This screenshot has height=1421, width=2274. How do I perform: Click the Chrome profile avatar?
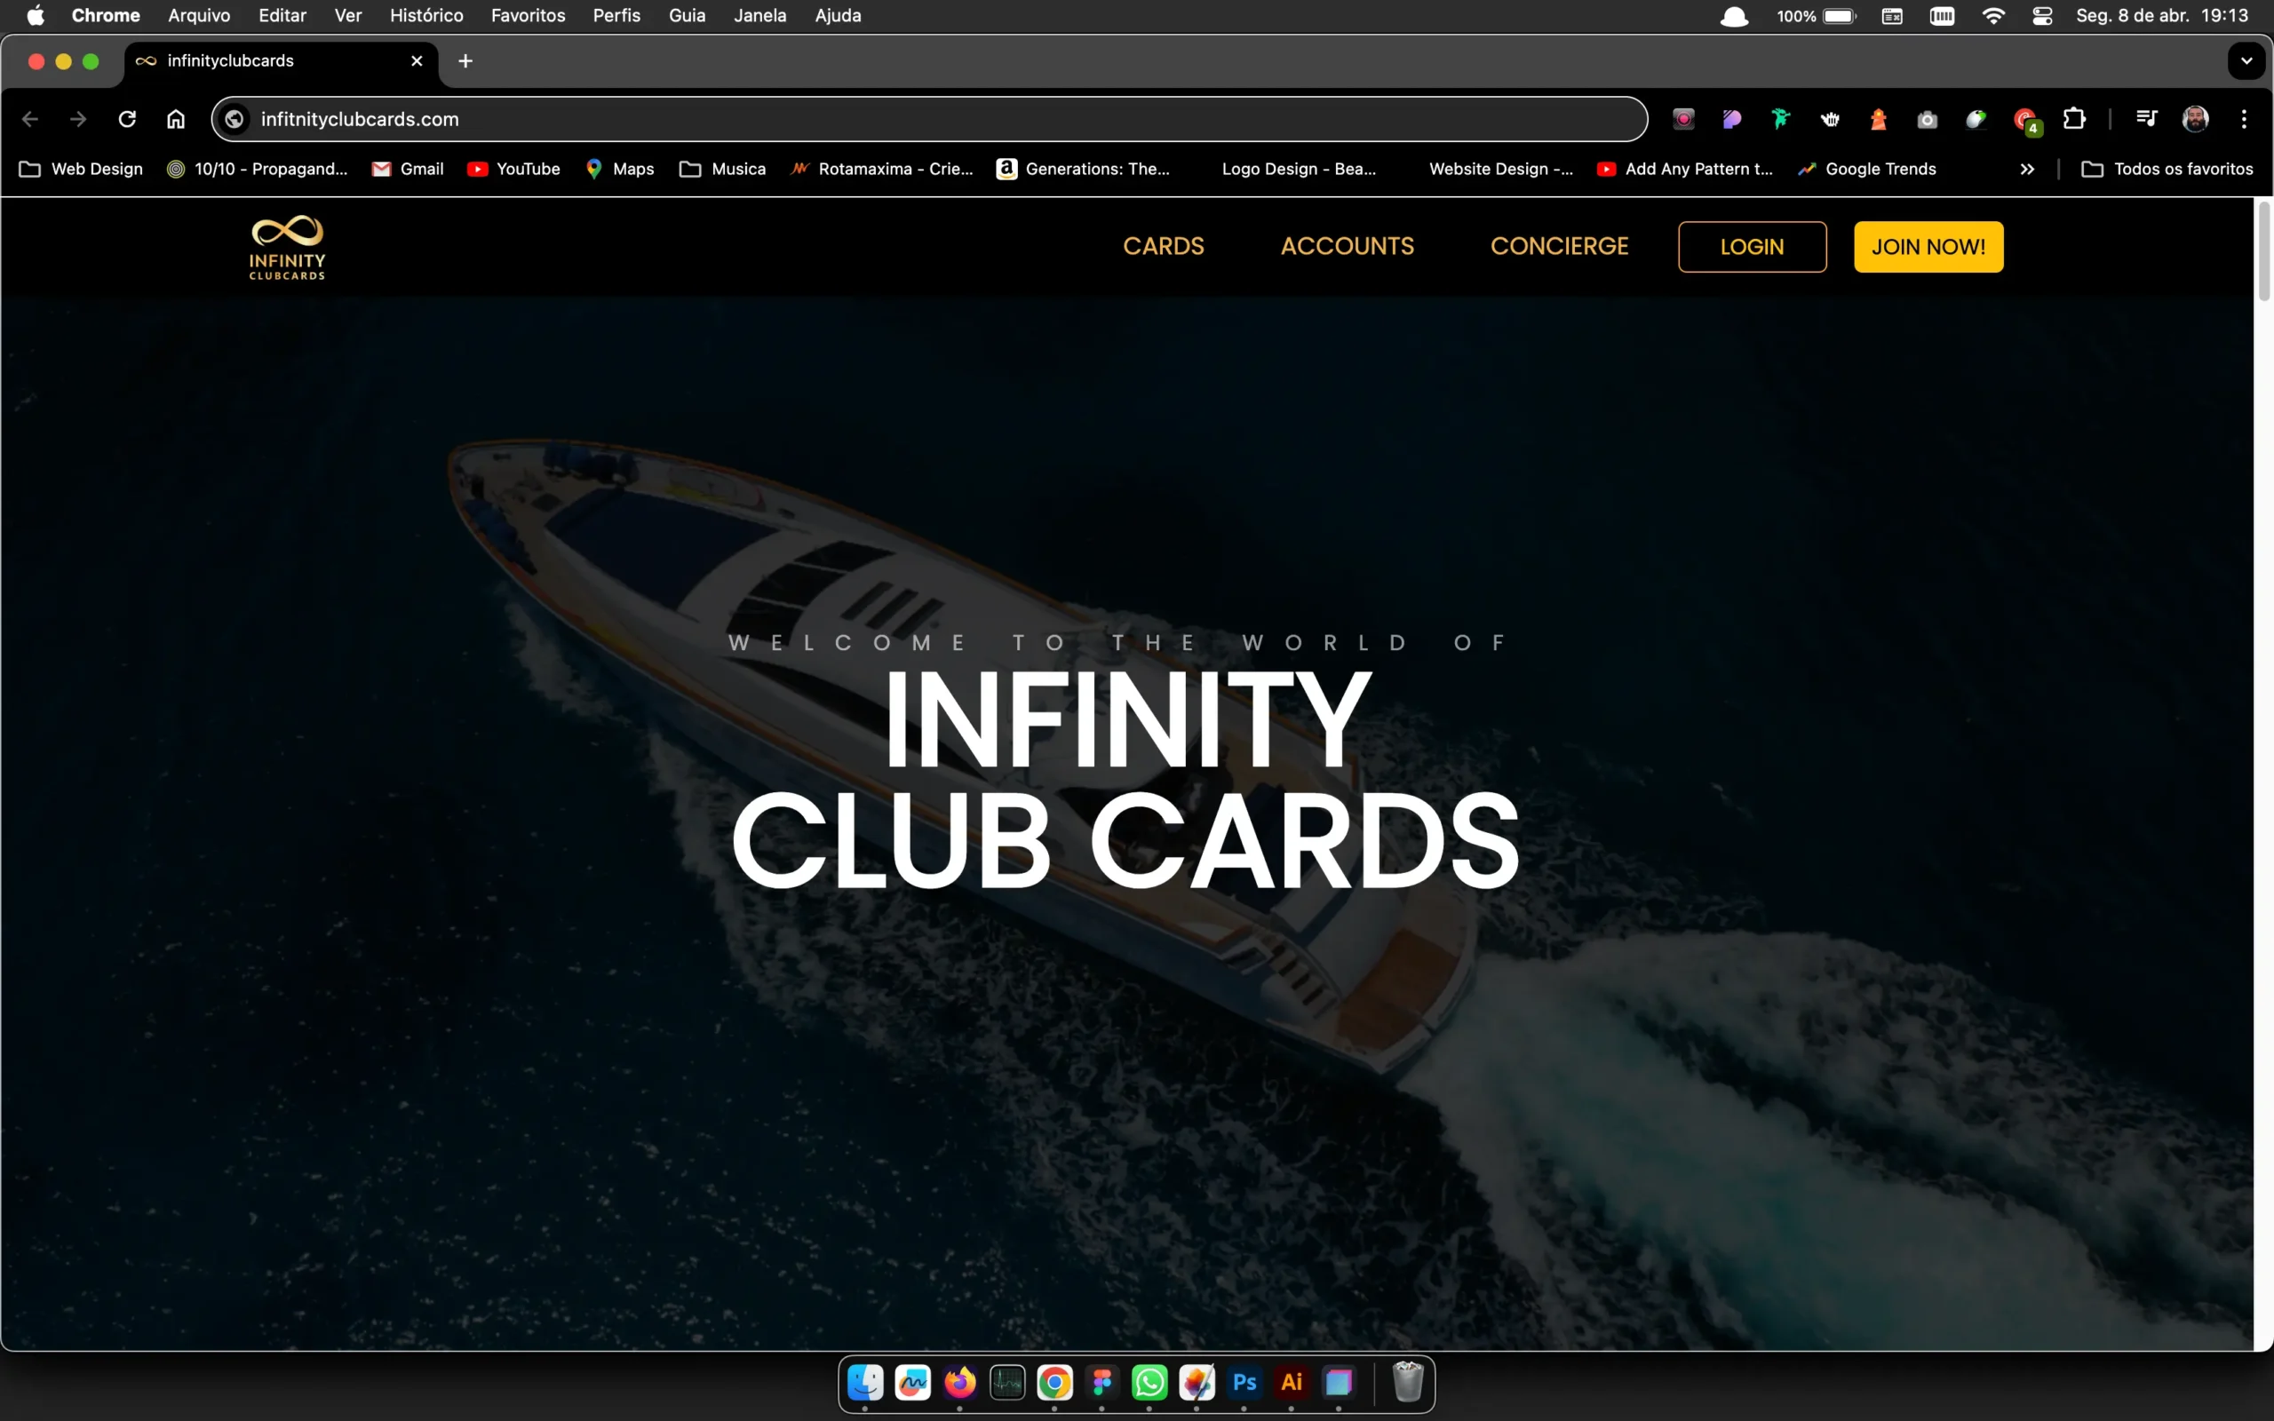(x=2195, y=119)
